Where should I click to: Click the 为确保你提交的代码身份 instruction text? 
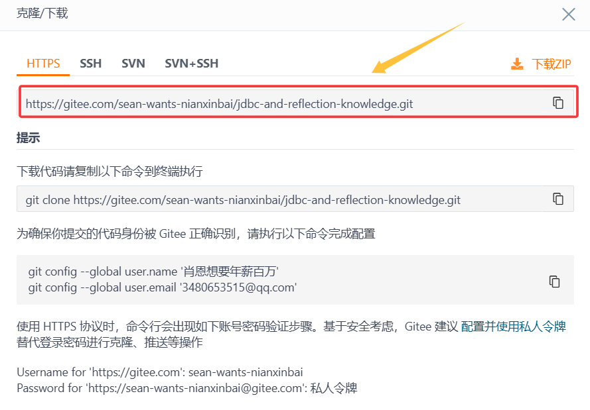[x=196, y=234]
